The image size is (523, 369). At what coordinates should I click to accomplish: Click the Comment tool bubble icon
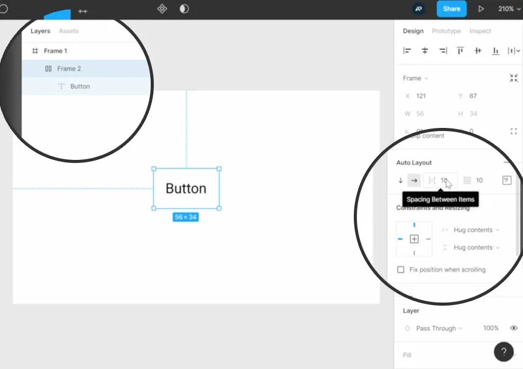3,9
